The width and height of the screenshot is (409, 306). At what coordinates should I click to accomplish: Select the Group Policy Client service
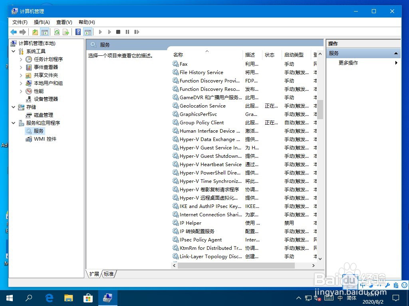click(244, 123)
